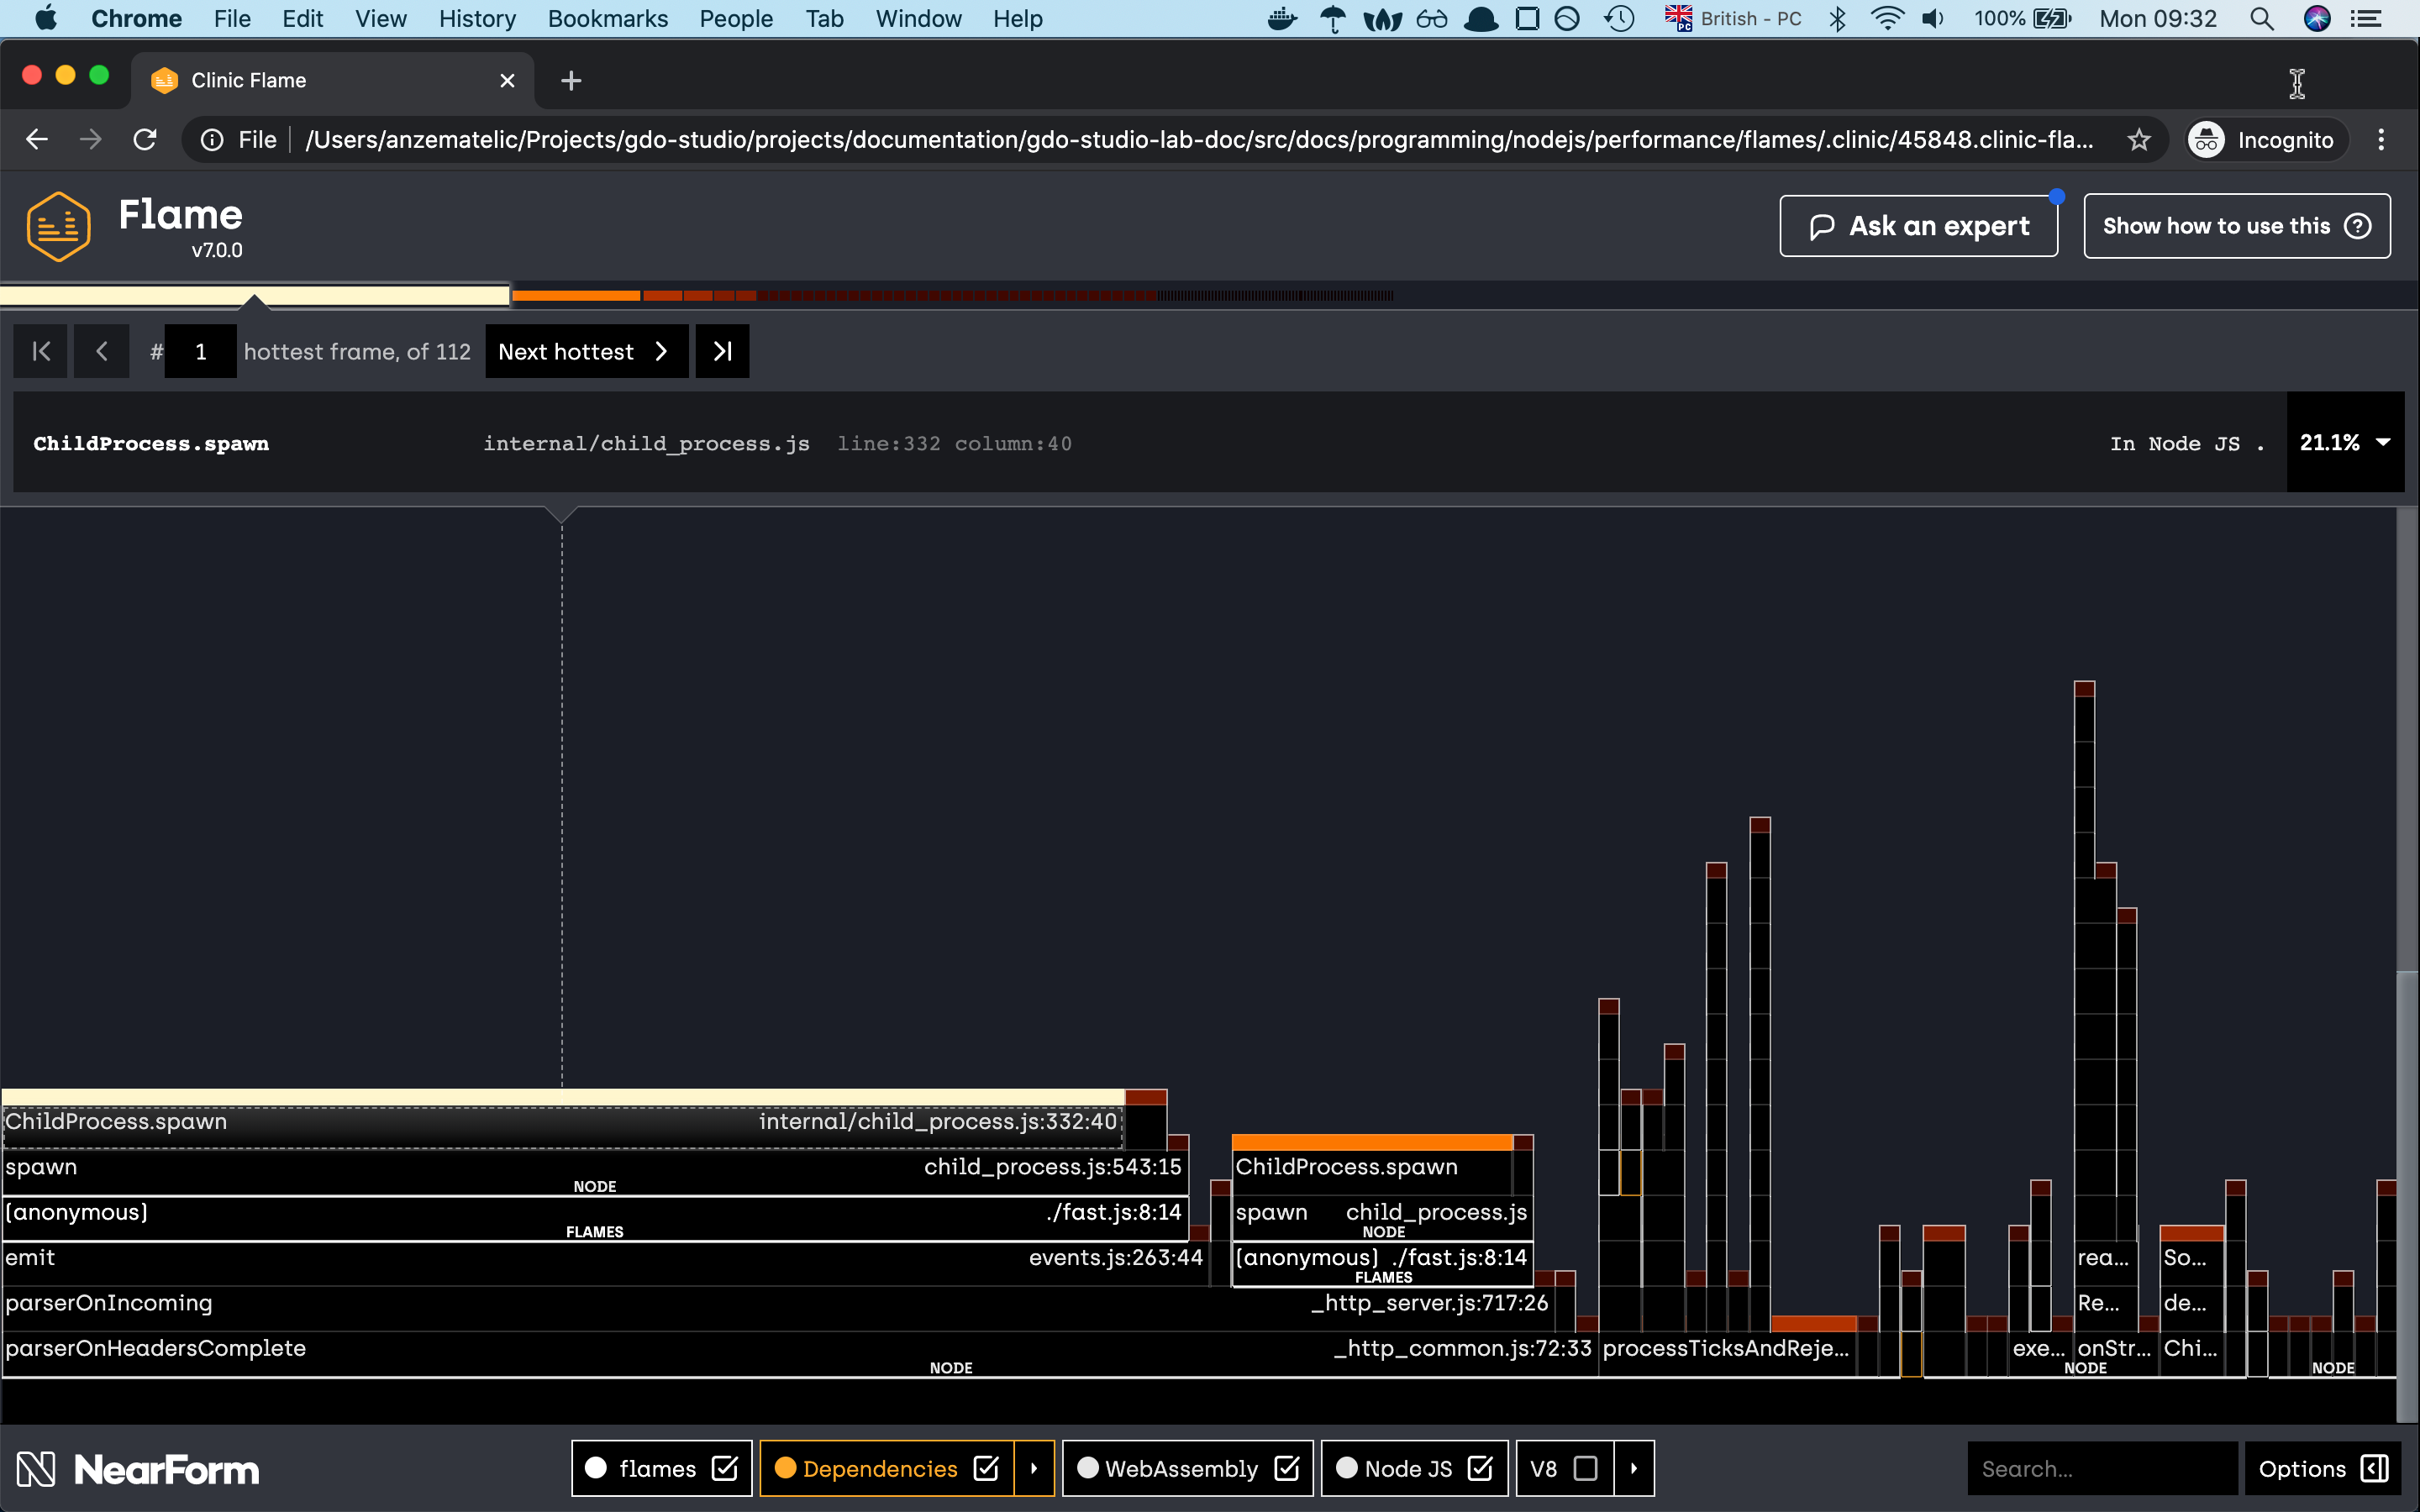This screenshot has height=1512, width=2420.
Task: Click the Flame hexagon logo
Action: coord(57,225)
